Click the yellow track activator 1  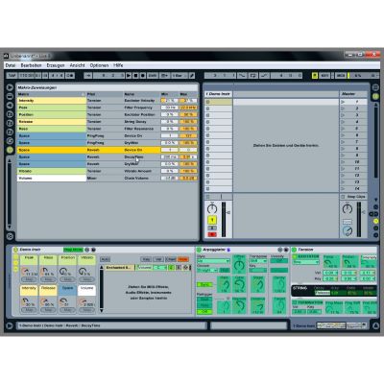[212, 220]
